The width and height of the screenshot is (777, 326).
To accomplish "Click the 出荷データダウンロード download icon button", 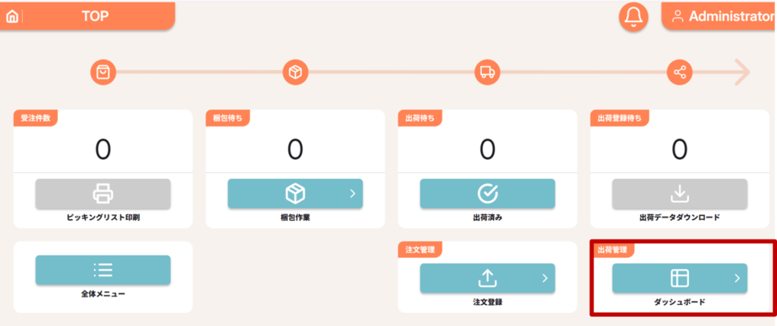I will (680, 194).
